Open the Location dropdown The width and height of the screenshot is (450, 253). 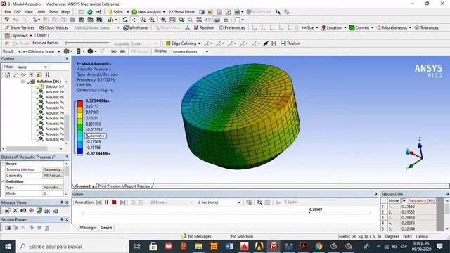(x=334, y=27)
